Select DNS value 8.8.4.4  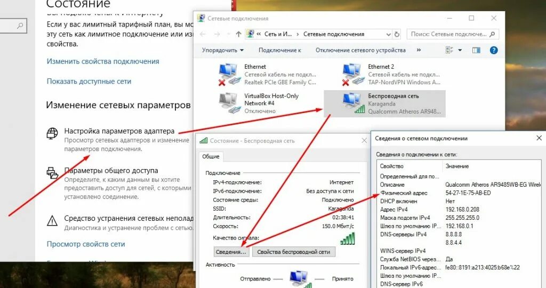454,243
